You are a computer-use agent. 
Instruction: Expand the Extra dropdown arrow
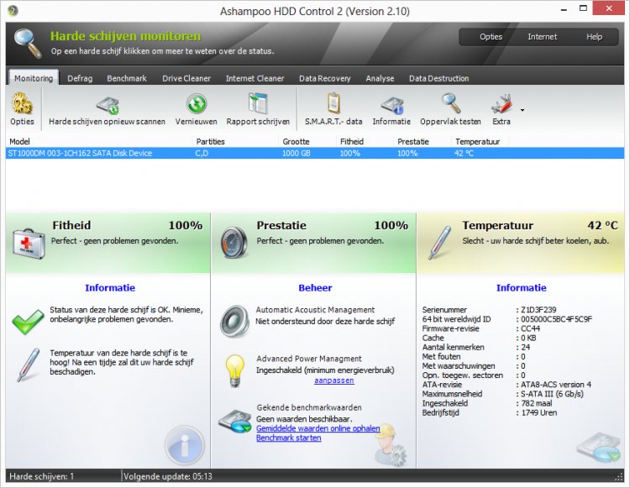pos(522,109)
